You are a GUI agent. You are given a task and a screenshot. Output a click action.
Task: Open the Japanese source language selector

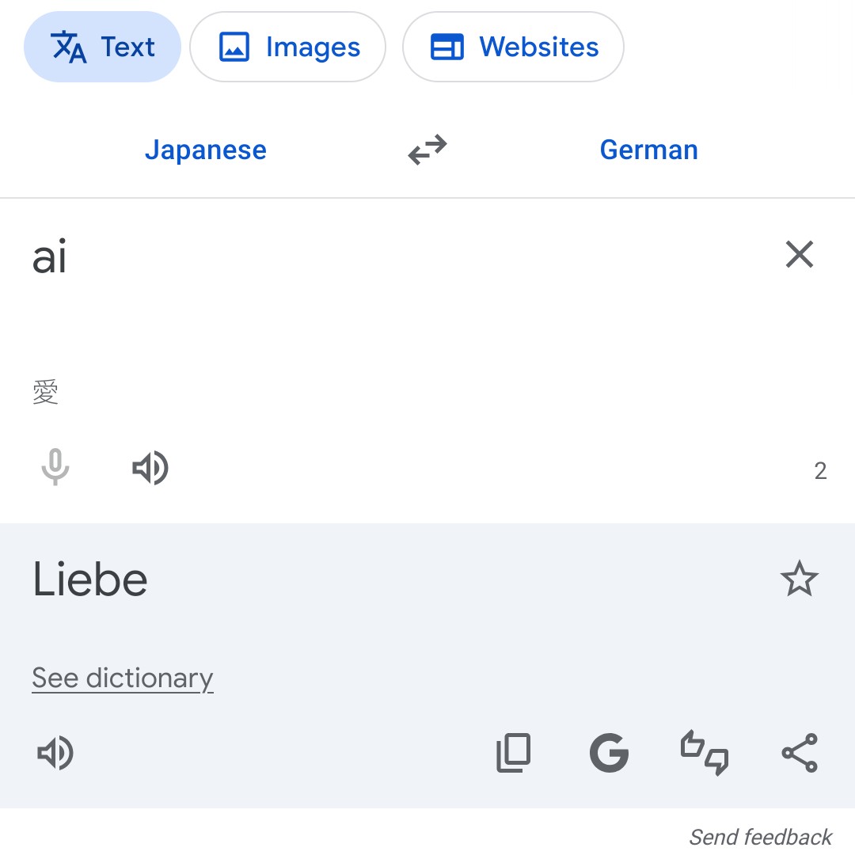point(206,150)
